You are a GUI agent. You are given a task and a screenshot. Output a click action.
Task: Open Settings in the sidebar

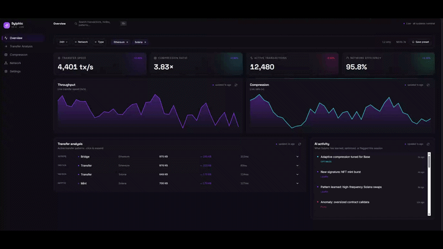click(23, 71)
